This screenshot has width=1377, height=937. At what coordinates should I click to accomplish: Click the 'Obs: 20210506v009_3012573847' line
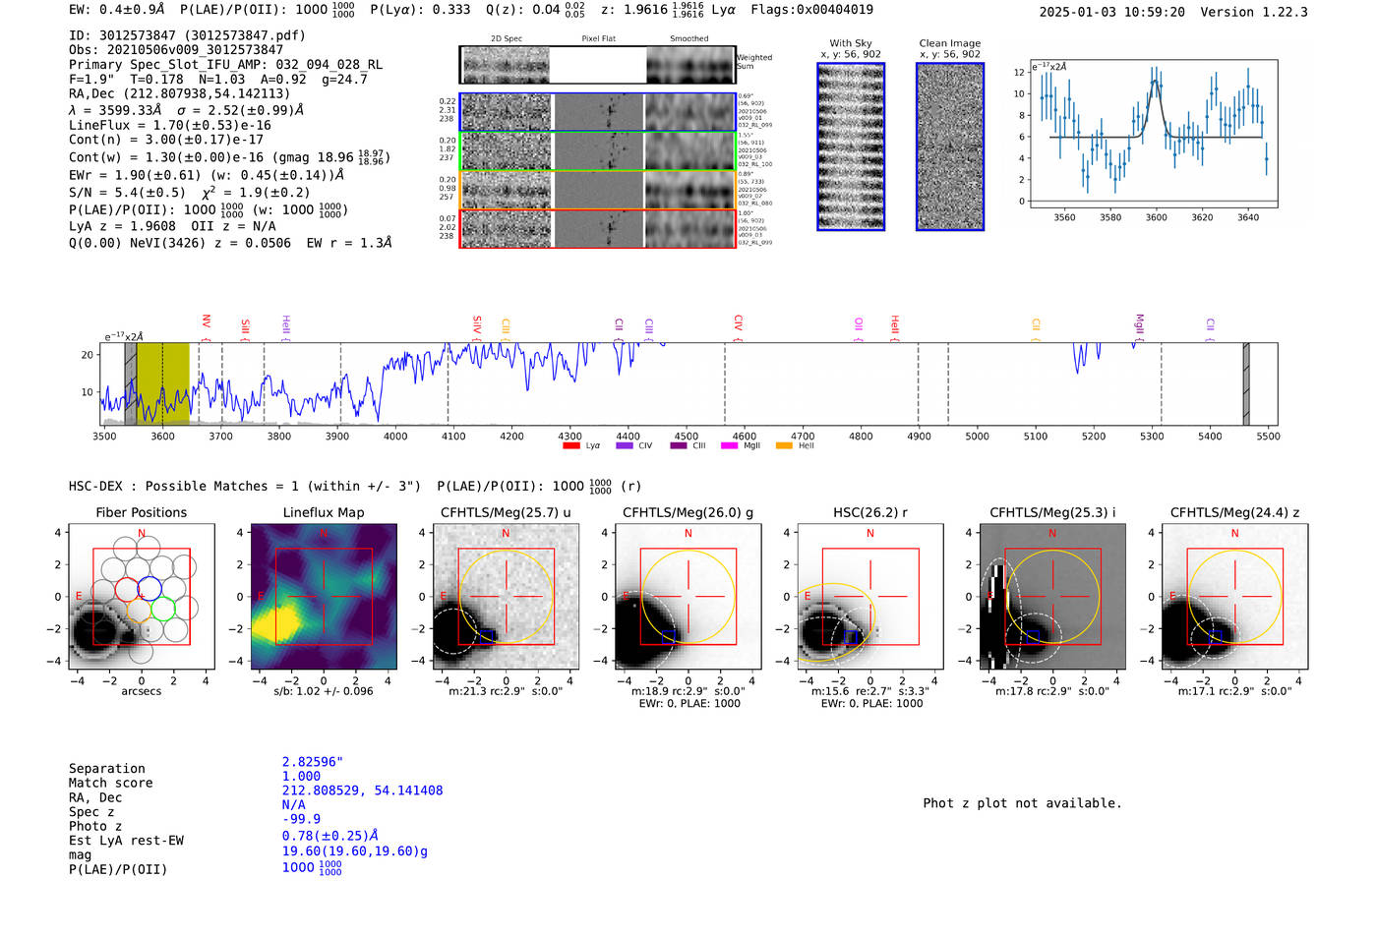[176, 50]
